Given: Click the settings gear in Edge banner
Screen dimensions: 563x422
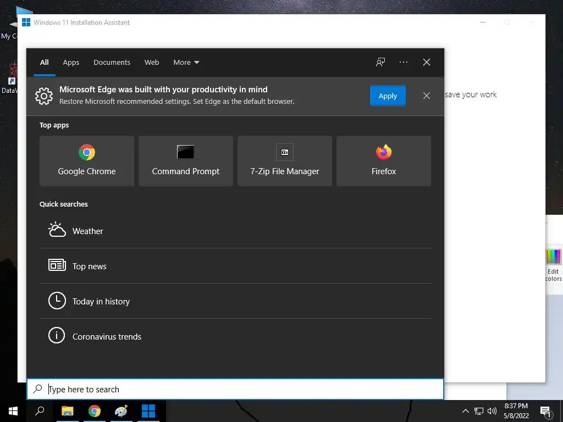Looking at the screenshot, I should 44,96.
